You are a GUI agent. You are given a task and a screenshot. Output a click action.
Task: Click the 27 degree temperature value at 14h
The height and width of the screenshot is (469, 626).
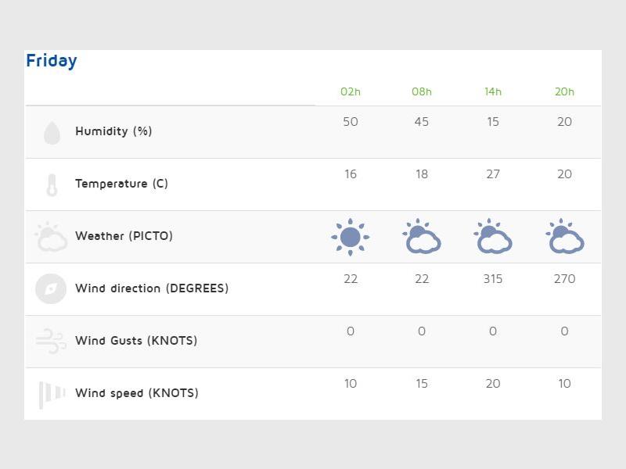click(493, 174)
